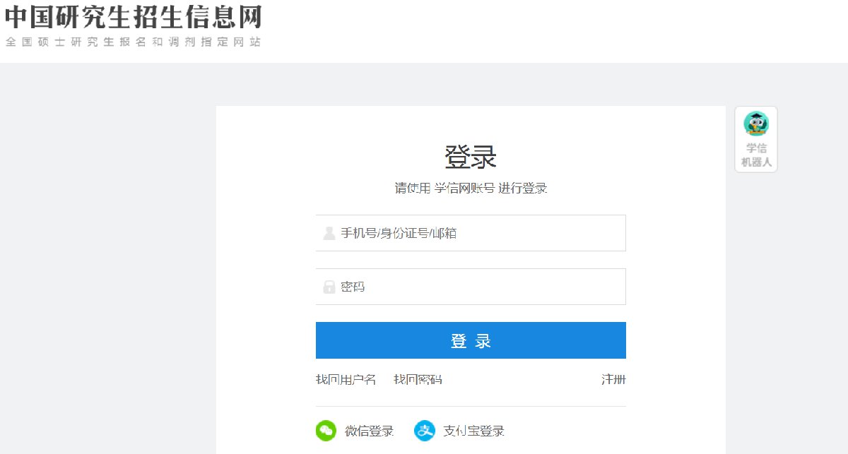Choose the 微信登录 text link
This screenshot has height=454, width=848.
click(369, 431)
